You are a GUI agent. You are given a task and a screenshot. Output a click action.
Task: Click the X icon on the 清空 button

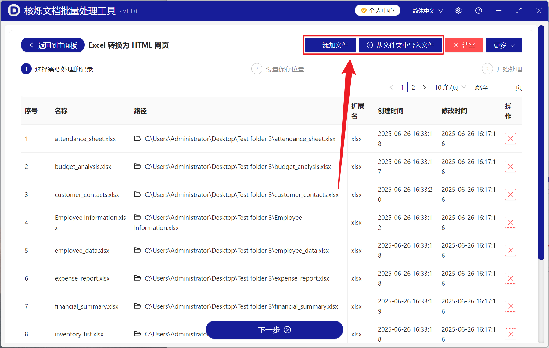coord(456,45)
